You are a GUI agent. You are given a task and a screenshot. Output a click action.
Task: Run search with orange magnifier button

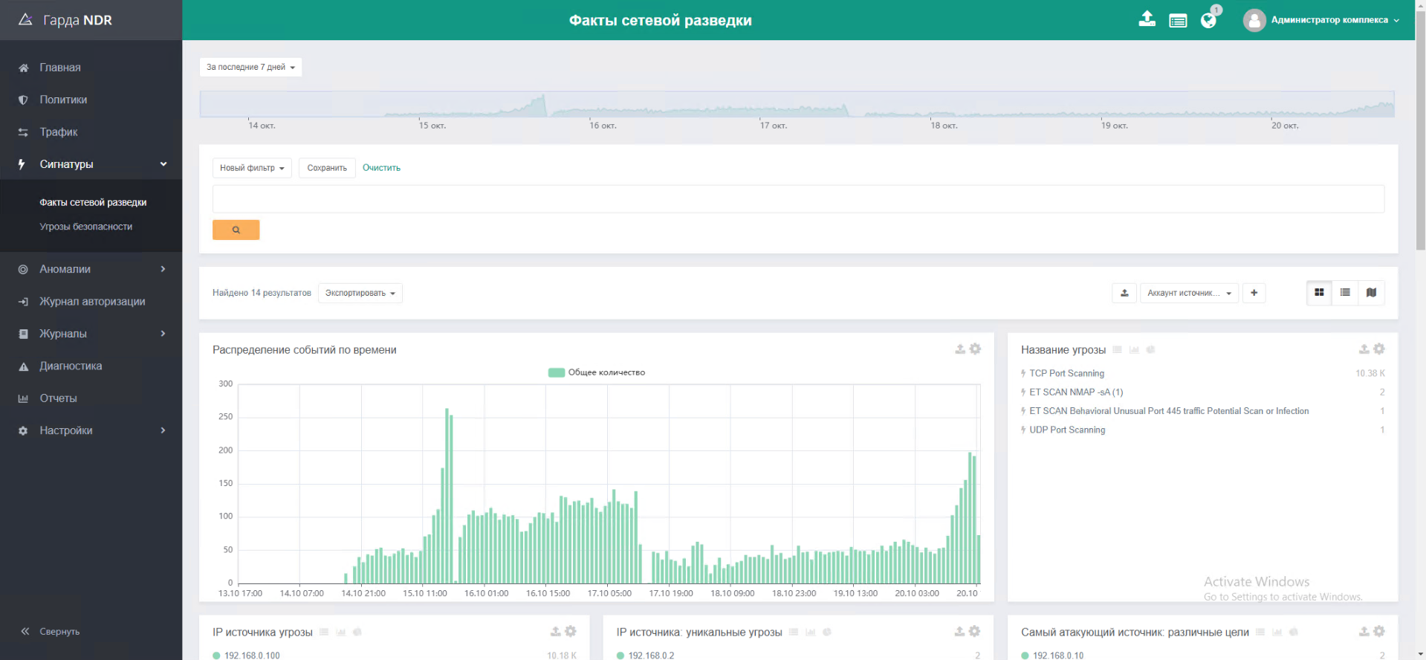[236, 230]
